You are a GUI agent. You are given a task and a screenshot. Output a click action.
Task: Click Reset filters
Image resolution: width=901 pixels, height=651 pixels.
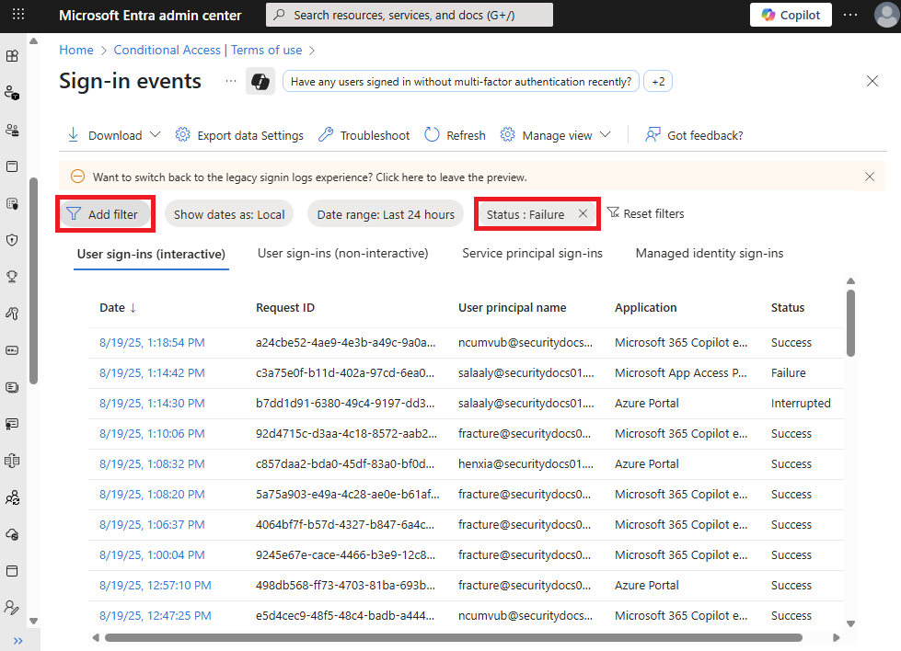coord(646,212)
